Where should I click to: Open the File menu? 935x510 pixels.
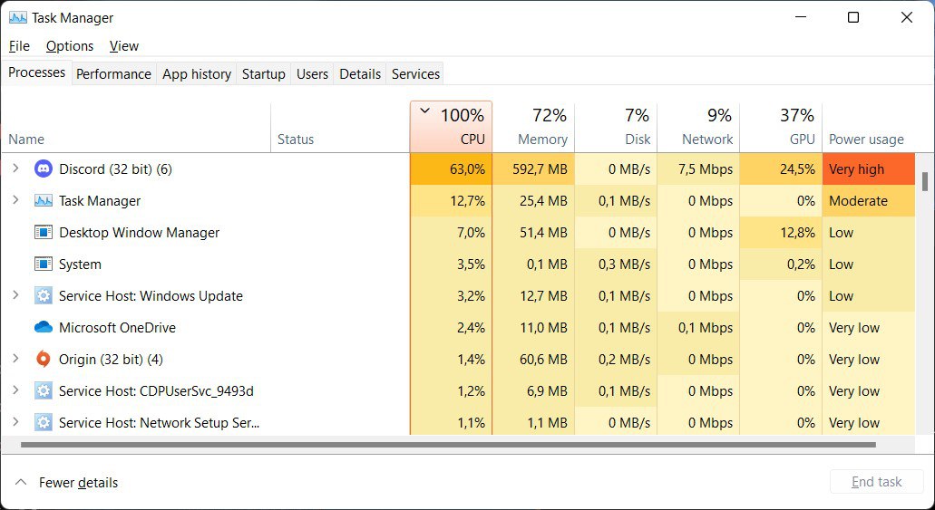[x=19, y=46]
